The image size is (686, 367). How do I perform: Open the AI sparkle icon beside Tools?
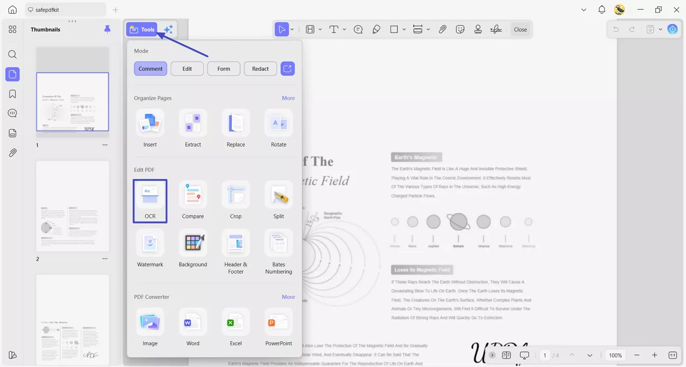pyautogui.click(x=168, y=30)
